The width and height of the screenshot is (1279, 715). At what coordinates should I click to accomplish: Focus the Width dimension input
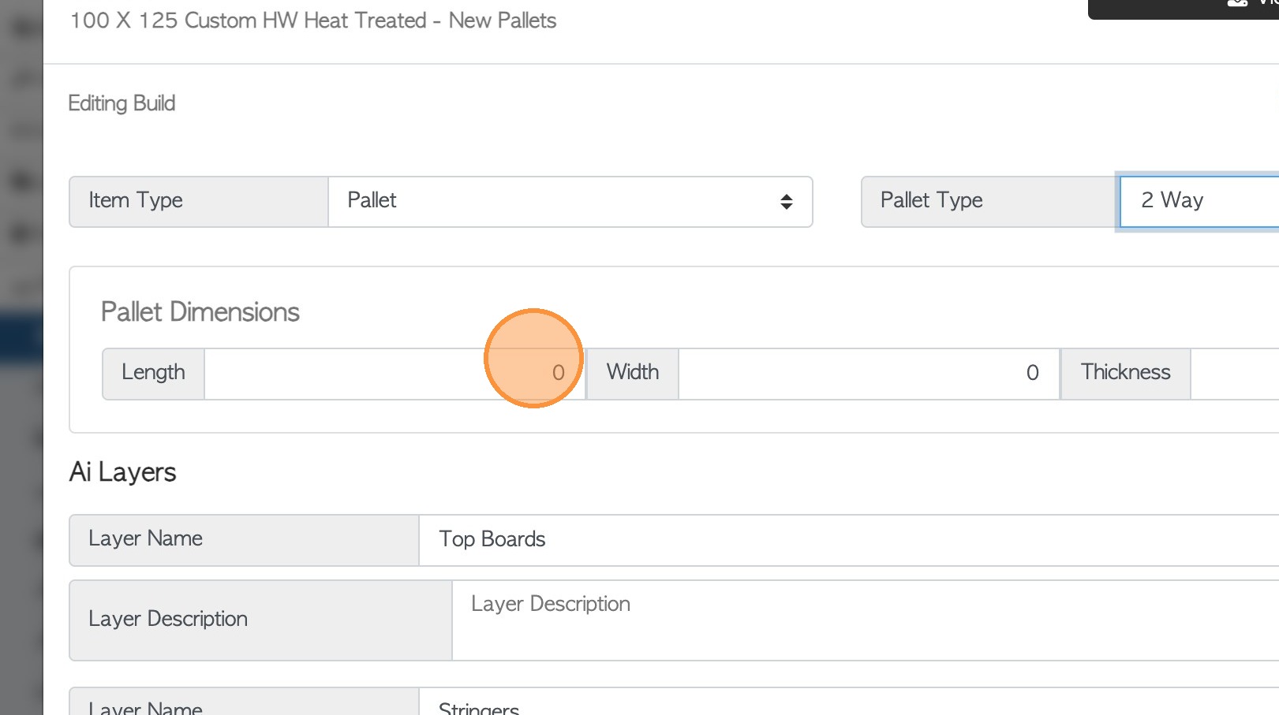click(868, 374)
